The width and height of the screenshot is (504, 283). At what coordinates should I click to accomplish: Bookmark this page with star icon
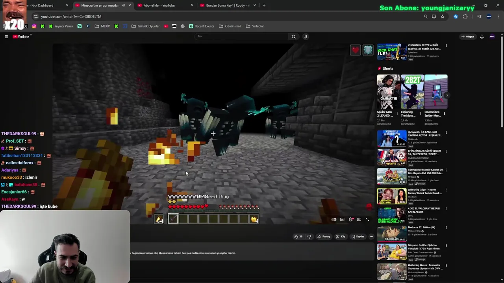(x=443, y=17)
